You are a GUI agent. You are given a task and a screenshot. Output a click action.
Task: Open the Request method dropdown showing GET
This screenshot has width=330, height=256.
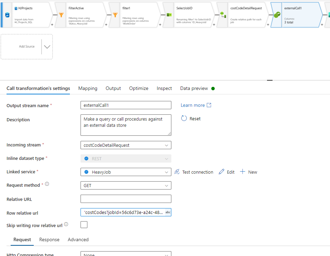tap(126, 185)
